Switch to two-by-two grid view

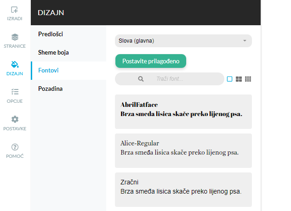pyautogui.click(x=239, y=79)
